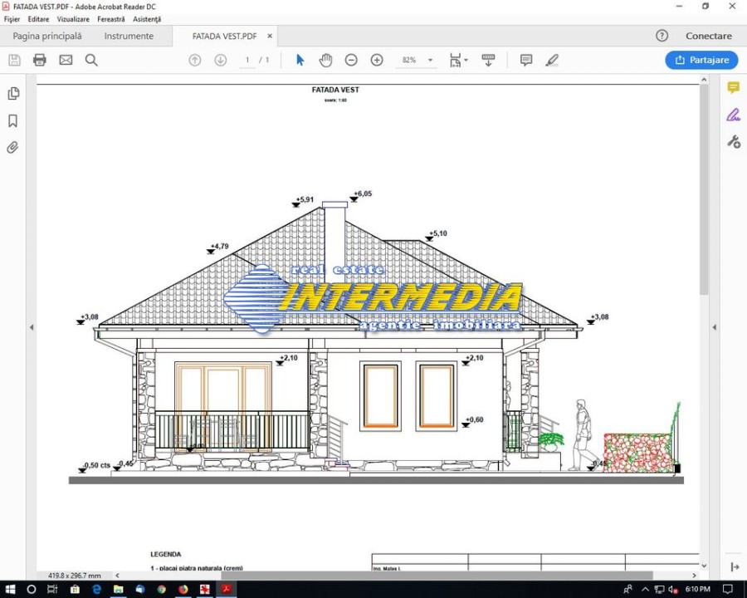This screenshot has width=747, height=598.
Task: Switch to Pagina principală tab
Action: click(x=47, y=36)
